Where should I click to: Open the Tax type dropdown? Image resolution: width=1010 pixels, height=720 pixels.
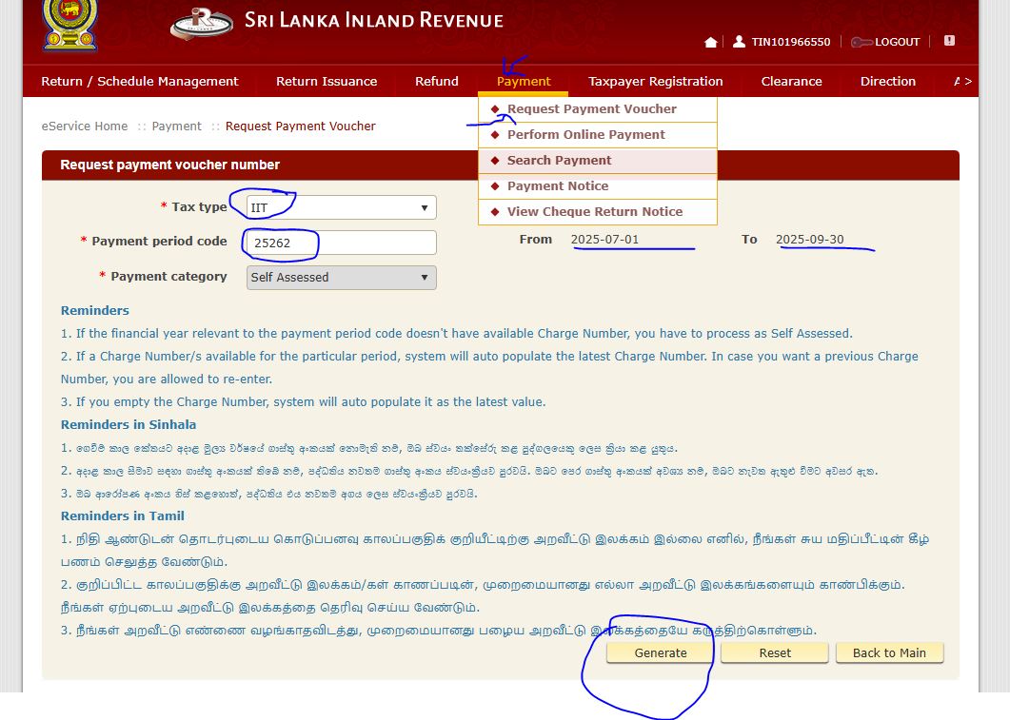(340, 207)
